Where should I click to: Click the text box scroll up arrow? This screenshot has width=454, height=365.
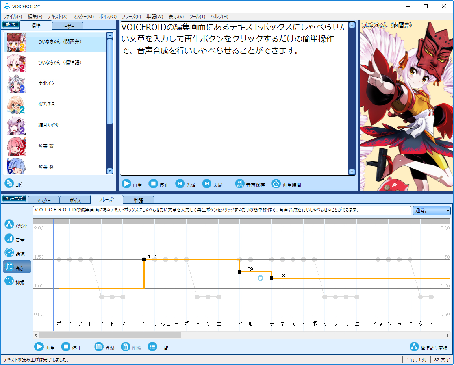[x=352, y=25]
